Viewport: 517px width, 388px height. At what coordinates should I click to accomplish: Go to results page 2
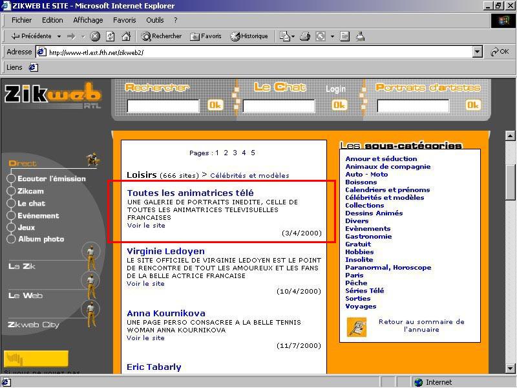point(226,153)
